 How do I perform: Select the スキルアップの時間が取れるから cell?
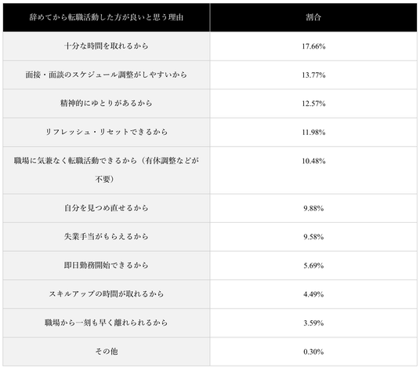(x=107, y=294)
